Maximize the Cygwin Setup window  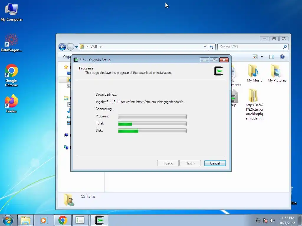click(214, 60)
